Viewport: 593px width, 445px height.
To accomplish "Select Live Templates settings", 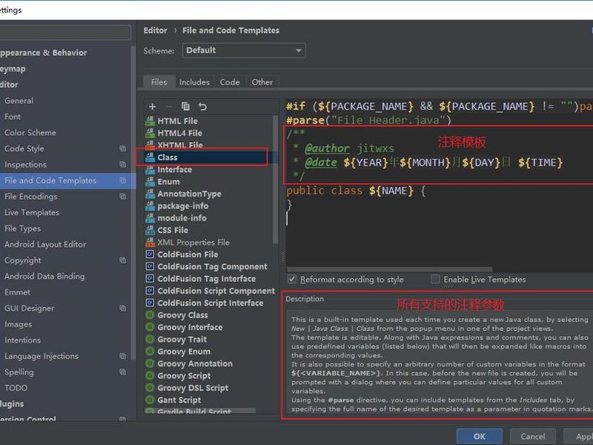I will [32, 212].
